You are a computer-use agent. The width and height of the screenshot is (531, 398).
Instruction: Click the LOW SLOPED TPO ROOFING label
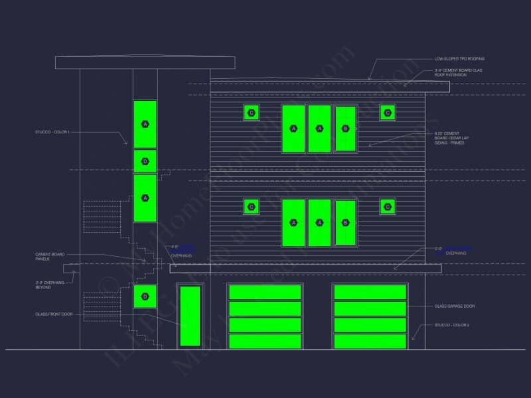459,59
